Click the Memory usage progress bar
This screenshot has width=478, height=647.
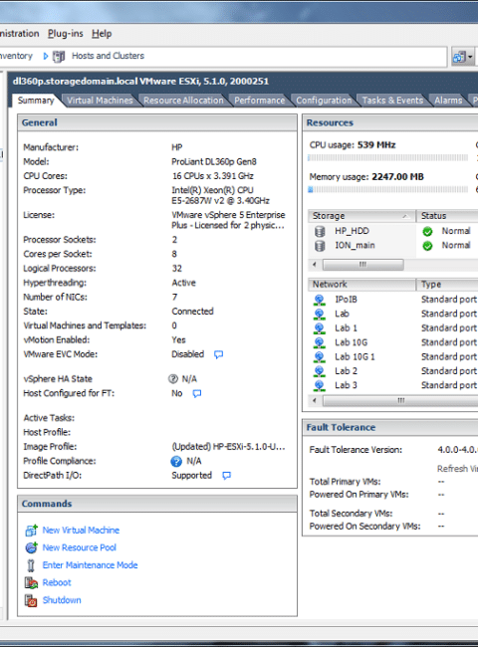pos(388,190)
